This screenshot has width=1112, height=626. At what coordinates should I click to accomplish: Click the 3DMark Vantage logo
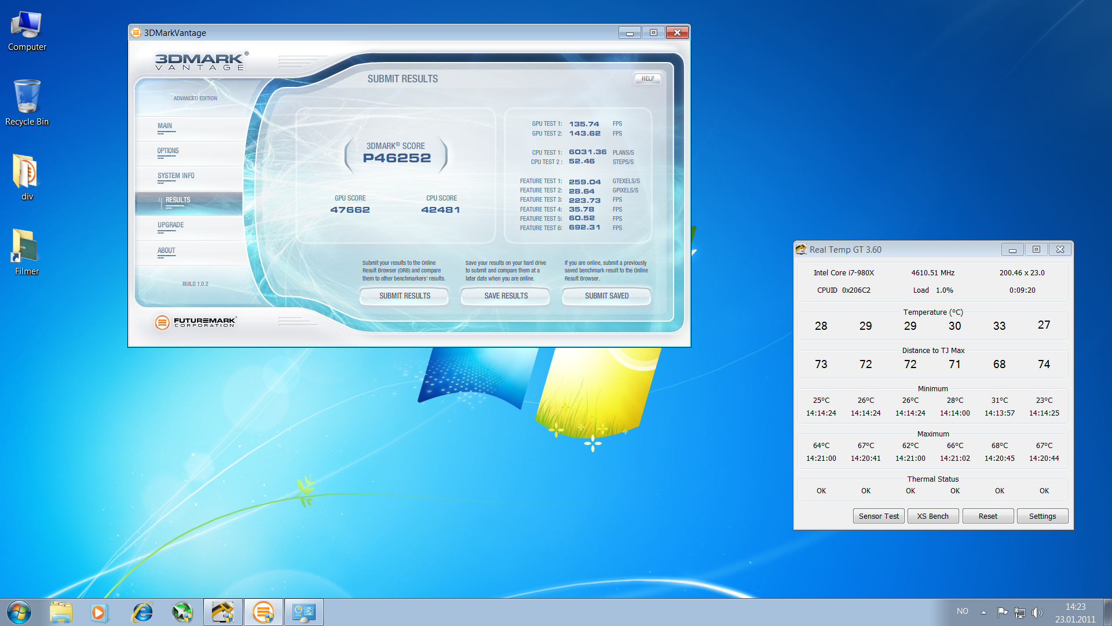coord(201,61)
